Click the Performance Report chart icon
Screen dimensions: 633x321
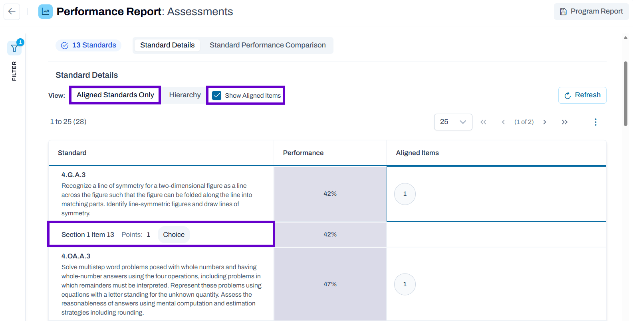click(46, 12)
